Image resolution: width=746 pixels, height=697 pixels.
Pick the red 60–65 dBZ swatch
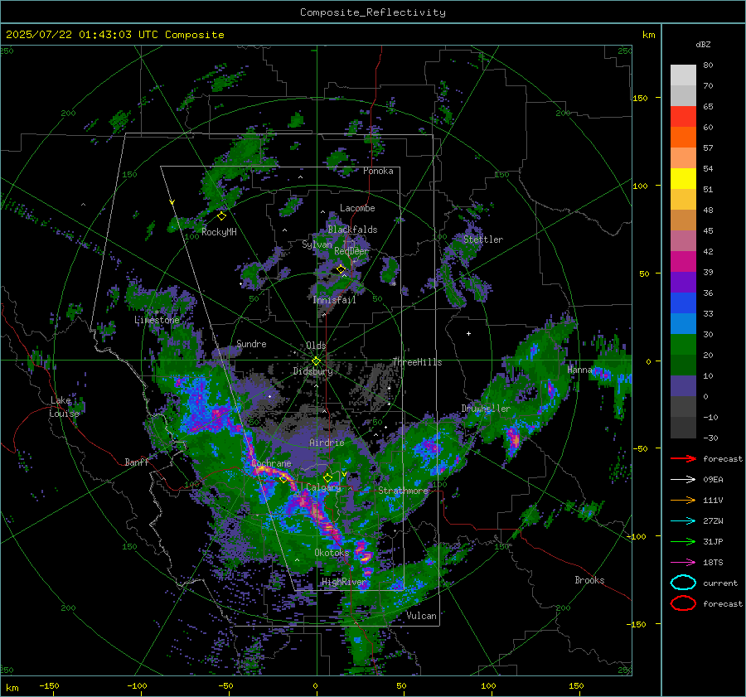coord(683,117)
